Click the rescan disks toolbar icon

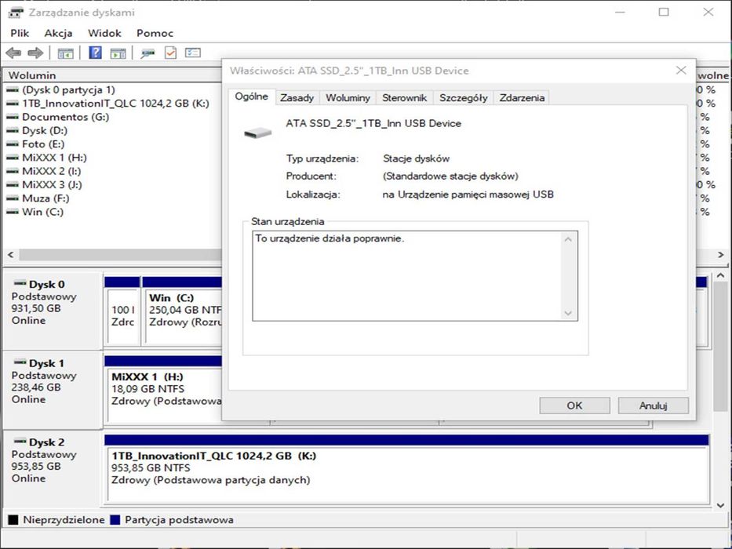click(148, 53)
